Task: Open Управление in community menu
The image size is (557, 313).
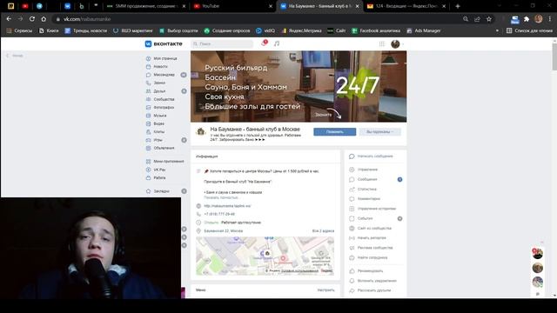Action: click(364, 170)
